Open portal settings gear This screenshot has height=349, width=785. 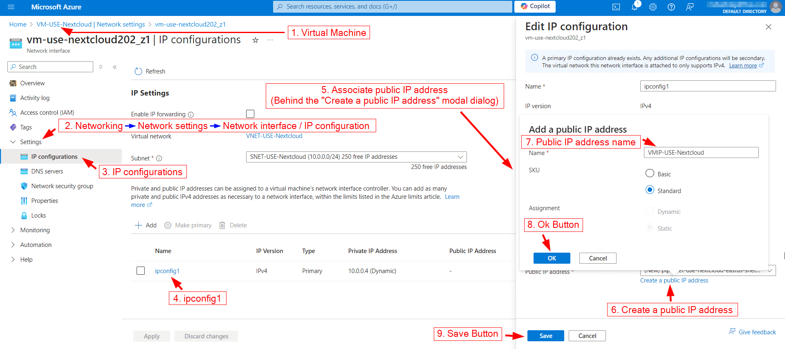tap(653, 7)
